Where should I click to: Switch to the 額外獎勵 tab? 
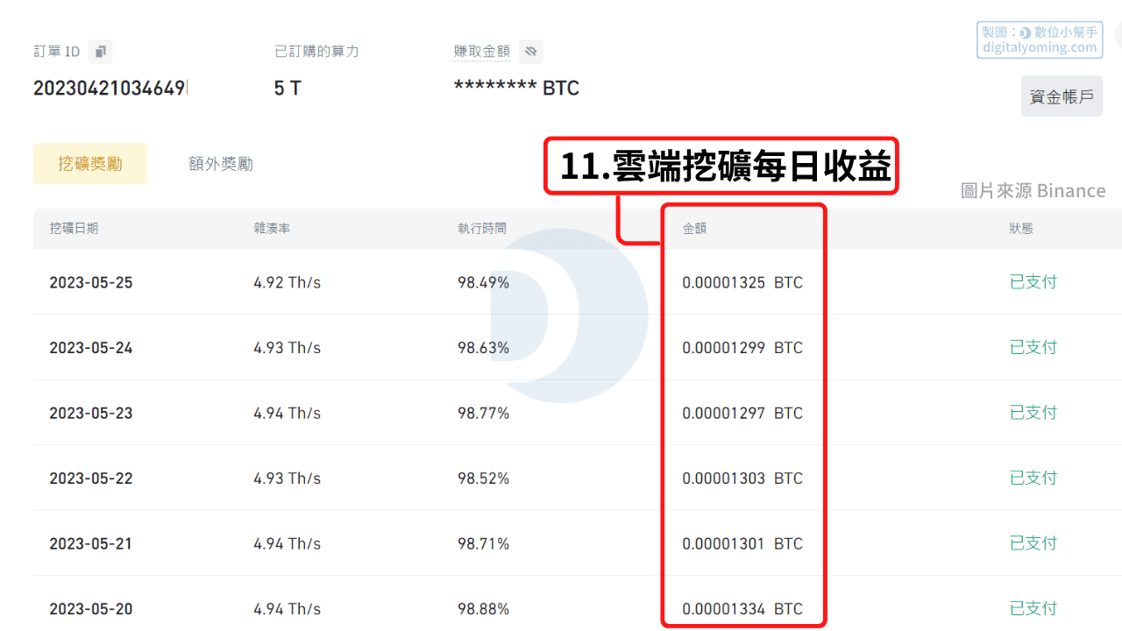tap(221, 164)
